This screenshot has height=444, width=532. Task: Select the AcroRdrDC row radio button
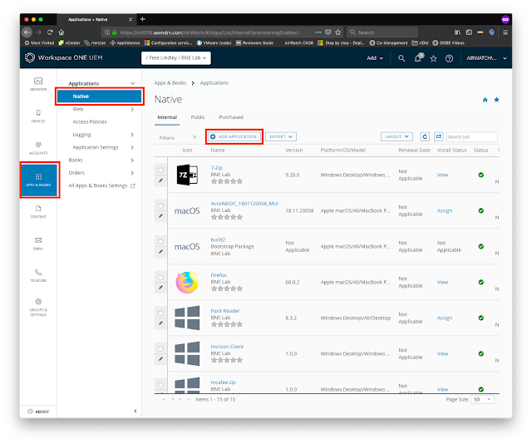pyautogui.click(x=160, y=205)
